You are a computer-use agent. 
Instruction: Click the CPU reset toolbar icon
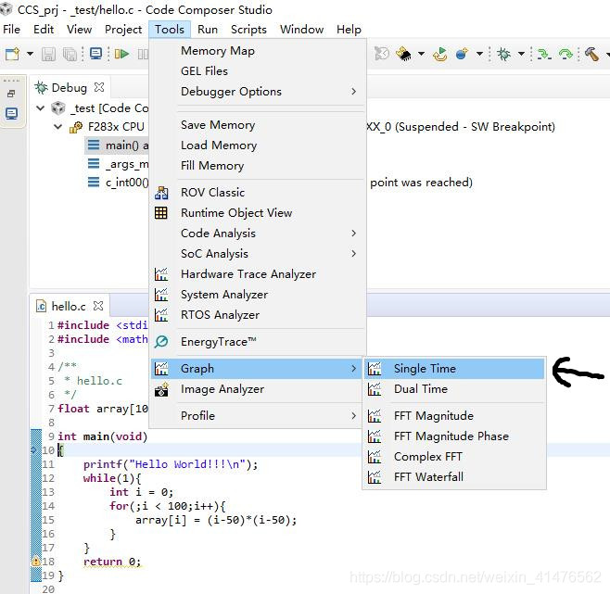click(440, 54)
